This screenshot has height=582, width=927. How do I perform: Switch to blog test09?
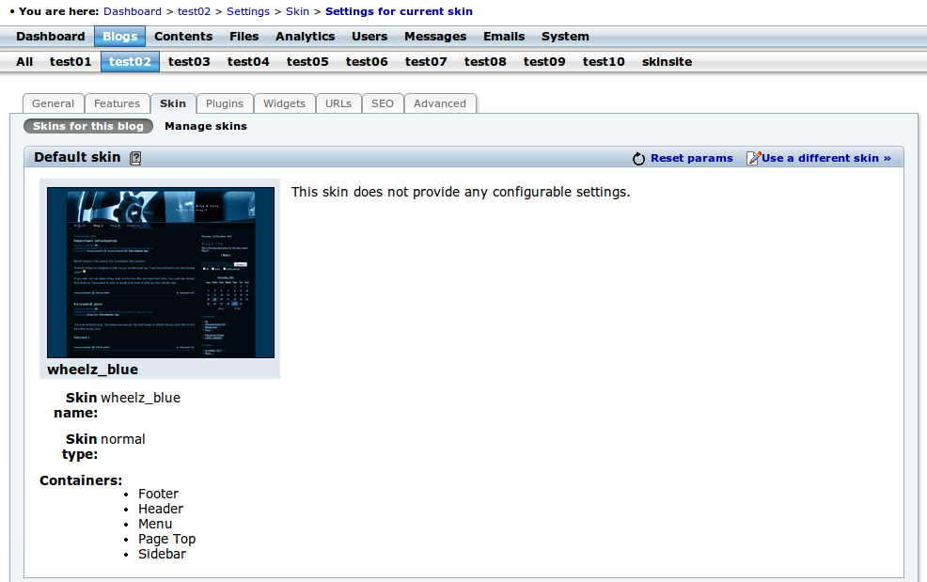point(544,61)
